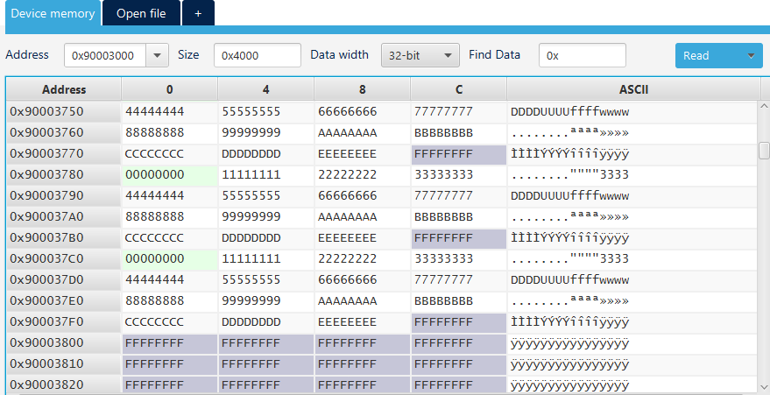
Task: Select address row 0x900037C0
Action: (x=64, y=258)
